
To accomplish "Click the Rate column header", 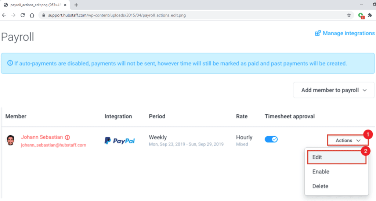I will (242, 116).
